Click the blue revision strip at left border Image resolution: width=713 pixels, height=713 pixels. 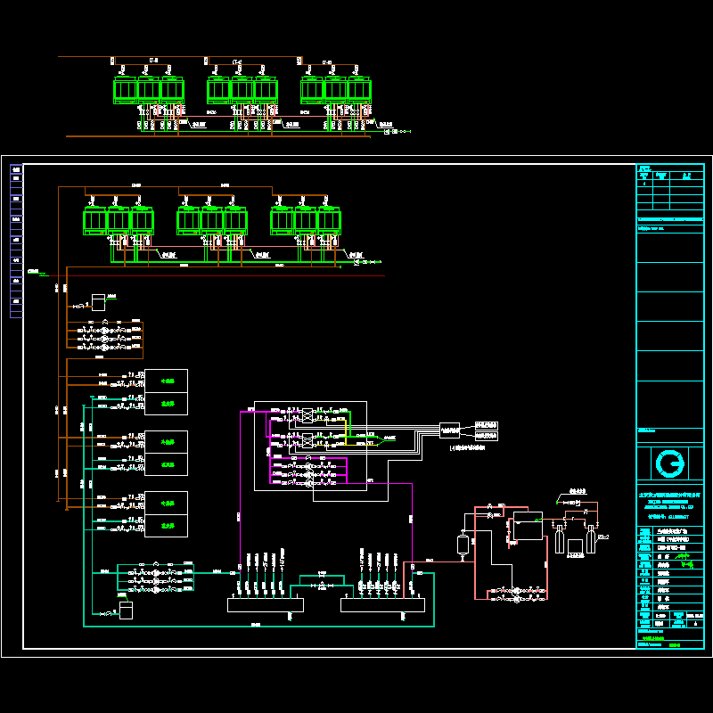click(16, 241)
